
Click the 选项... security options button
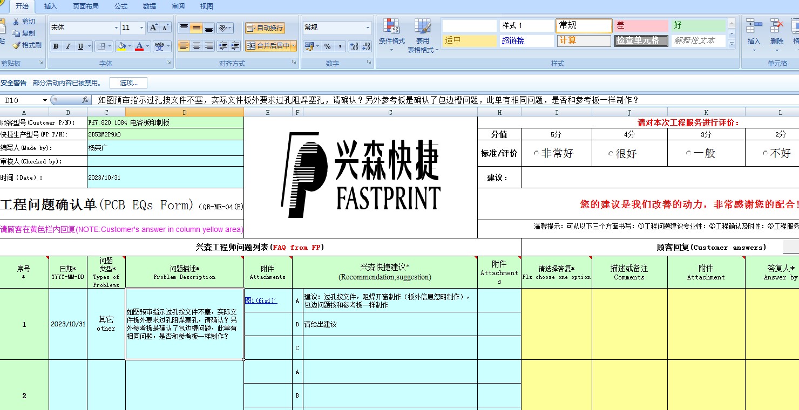128,83
